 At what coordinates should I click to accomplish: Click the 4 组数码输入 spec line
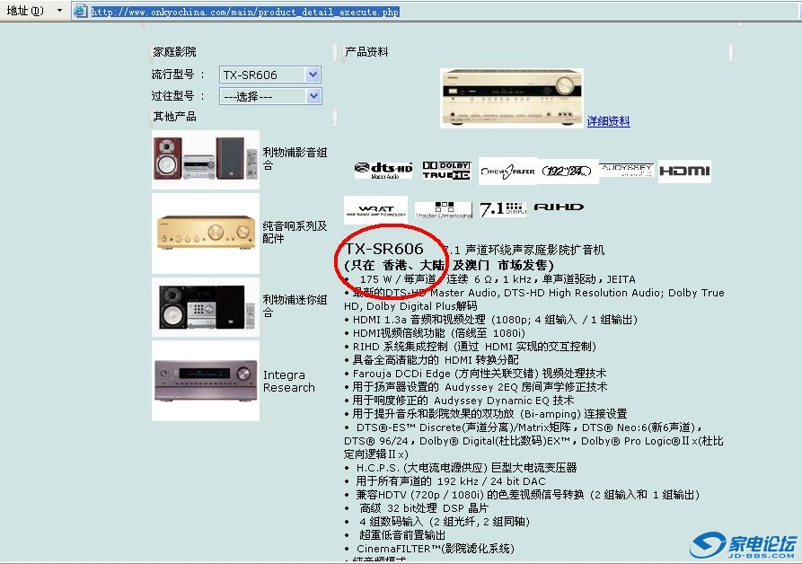pyautogui.click(x=438, y=522)
